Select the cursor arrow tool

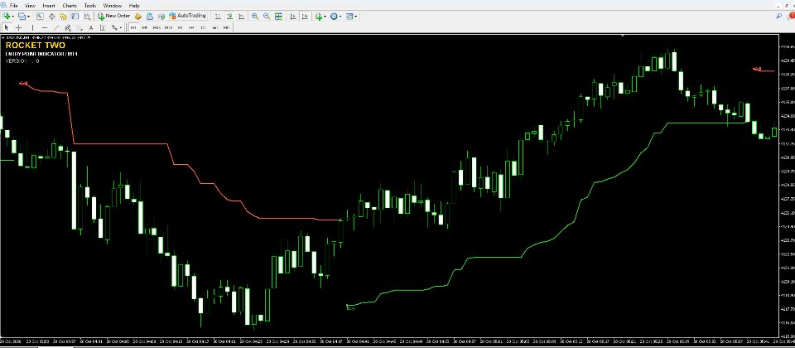click(7, 27)
